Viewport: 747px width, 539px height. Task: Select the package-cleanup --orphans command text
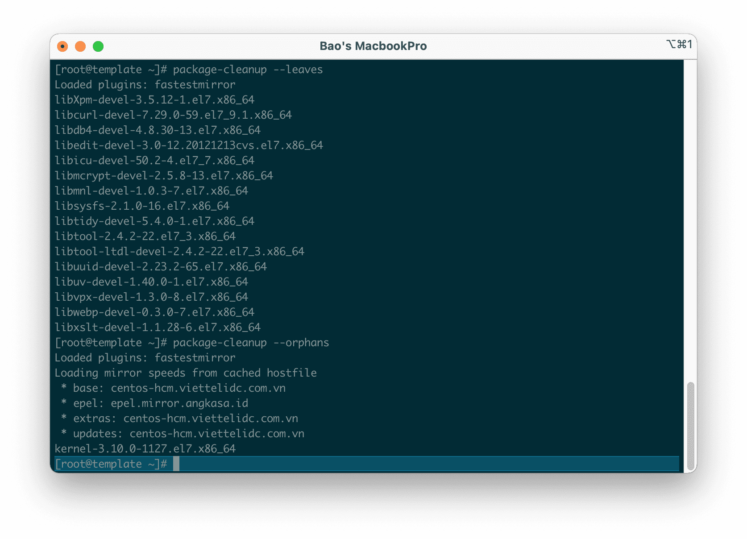pos(252,342)
